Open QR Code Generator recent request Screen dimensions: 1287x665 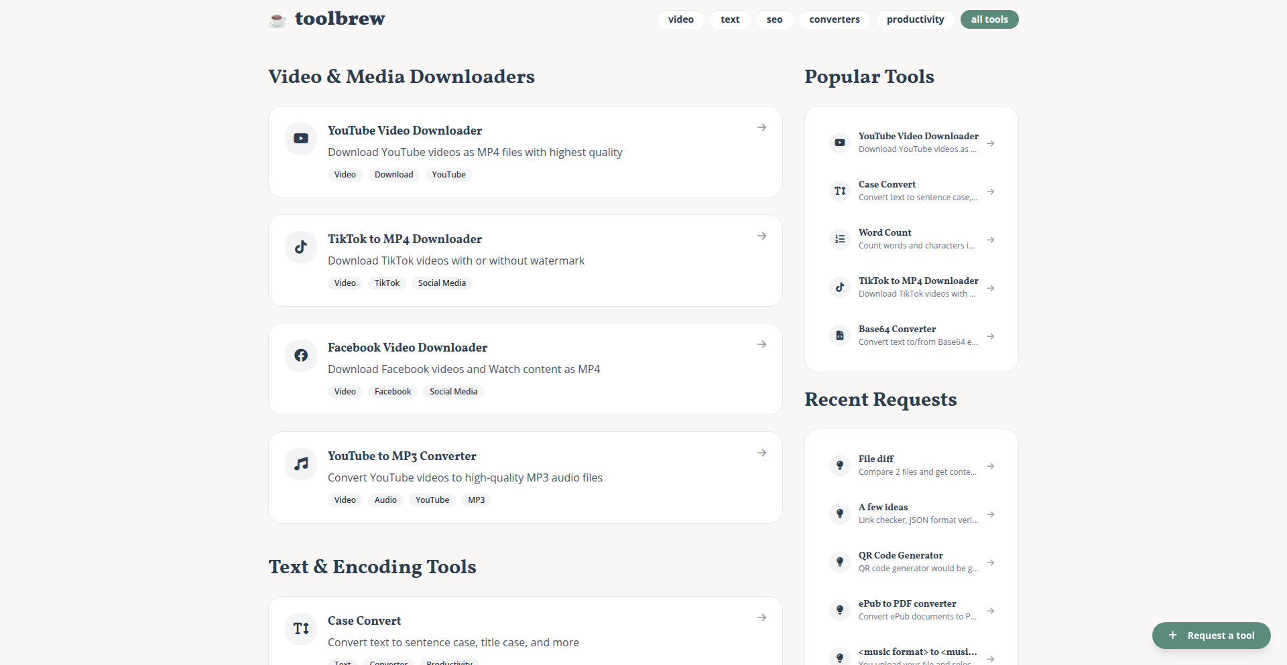point(901,555)
